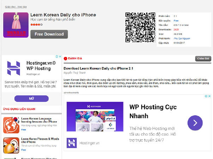Screen dimensions: 213x159
Task: Open the WP Hosting Cực Nhanh ad title
Action: [x=153, y=111]
